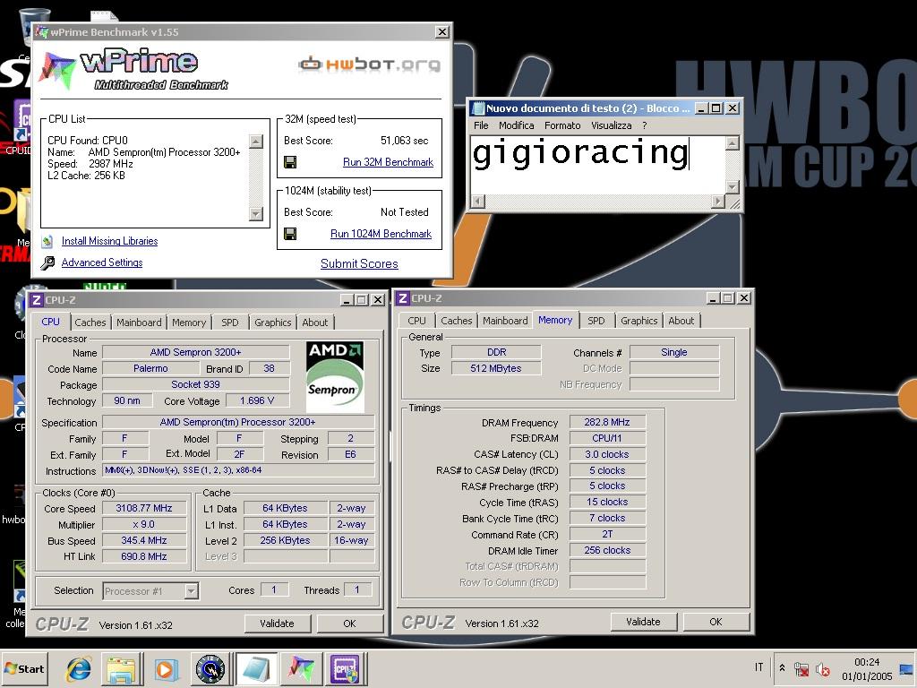Click the Install Missing Libraries icon
The height and width of the screenshot is (688, 917).
click(47, 241)
